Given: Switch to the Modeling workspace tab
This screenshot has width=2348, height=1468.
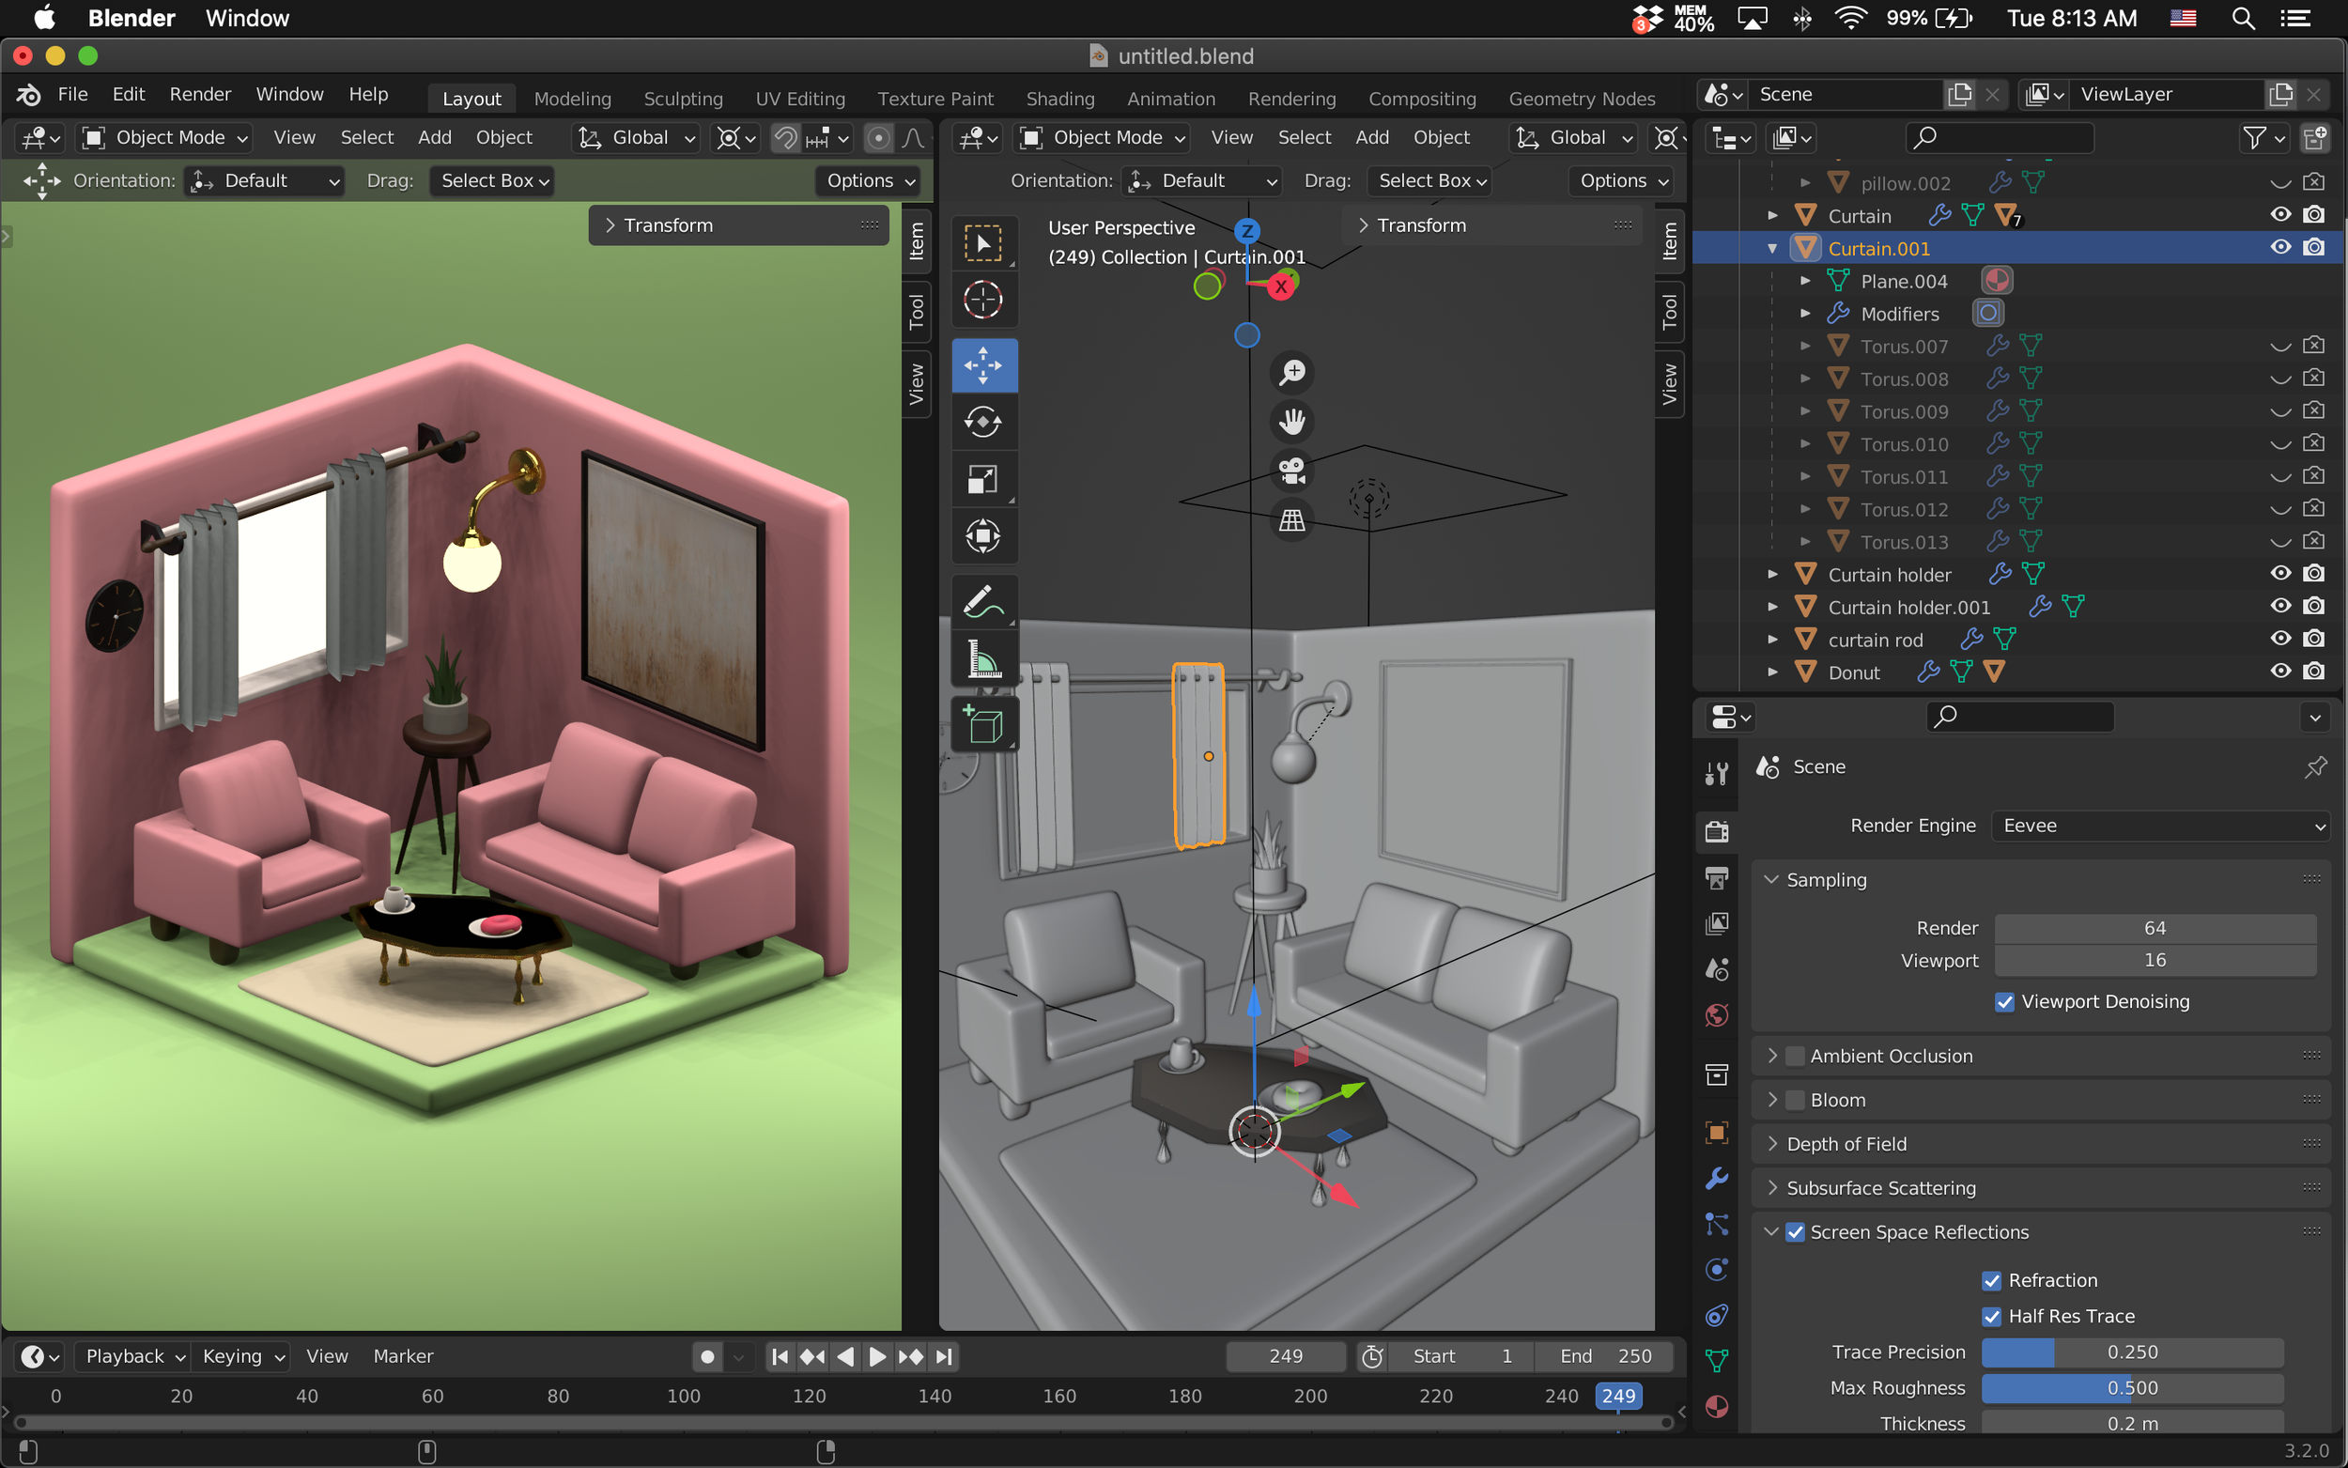Looking at the screenshot, I should point(572,98).
